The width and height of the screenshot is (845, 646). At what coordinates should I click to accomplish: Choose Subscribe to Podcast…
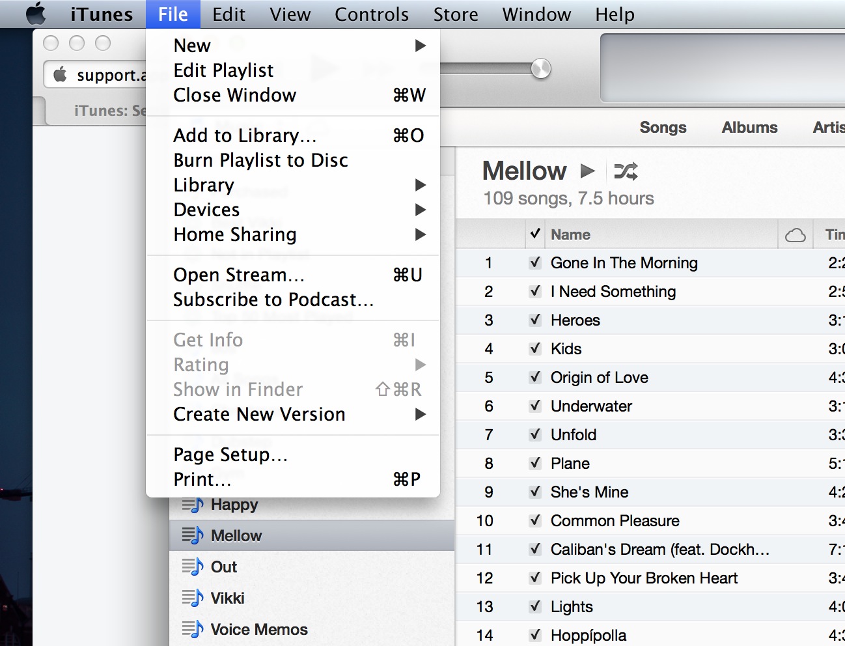[293, 300]
